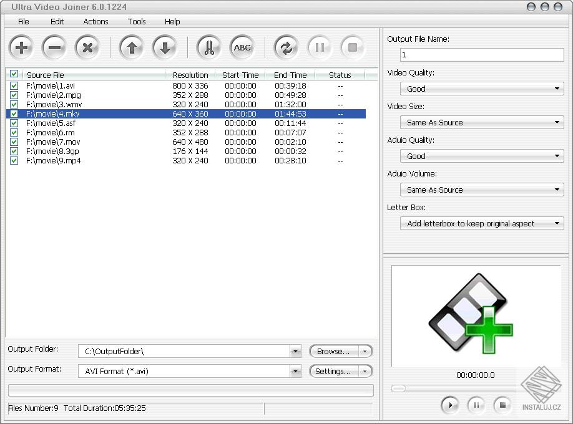Open the Settings button dropdown arrow
573x424 pixels.
(x=365, y=372)
